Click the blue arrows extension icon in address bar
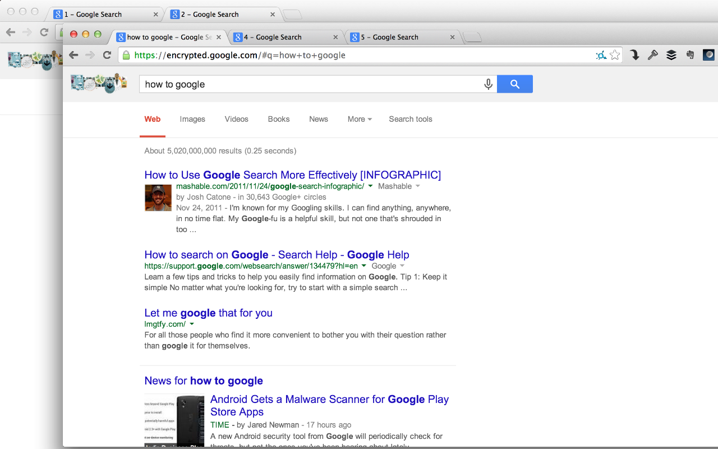 (x=601, y=55)
